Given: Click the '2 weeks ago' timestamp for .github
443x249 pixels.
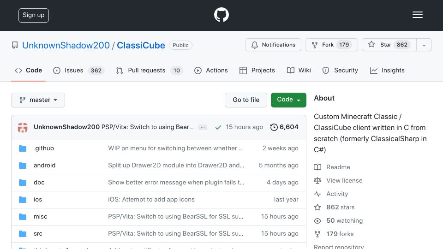Looking at the screenshot, I should (x=280, y=148).
